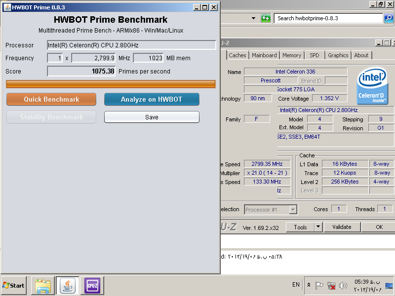Click the Processor name field

tap(131, 45)
